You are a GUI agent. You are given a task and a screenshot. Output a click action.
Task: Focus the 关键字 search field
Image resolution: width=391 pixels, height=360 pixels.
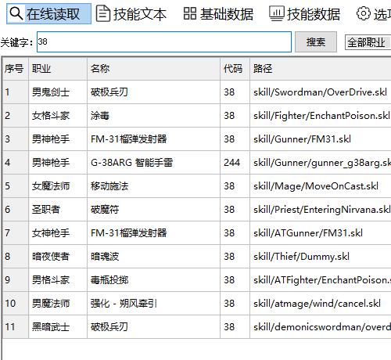pyautogui.click(x=164, y=42)
